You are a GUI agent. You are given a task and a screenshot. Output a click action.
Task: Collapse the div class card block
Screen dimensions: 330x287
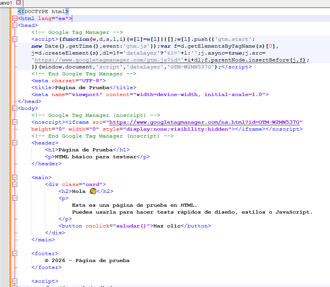15,184
